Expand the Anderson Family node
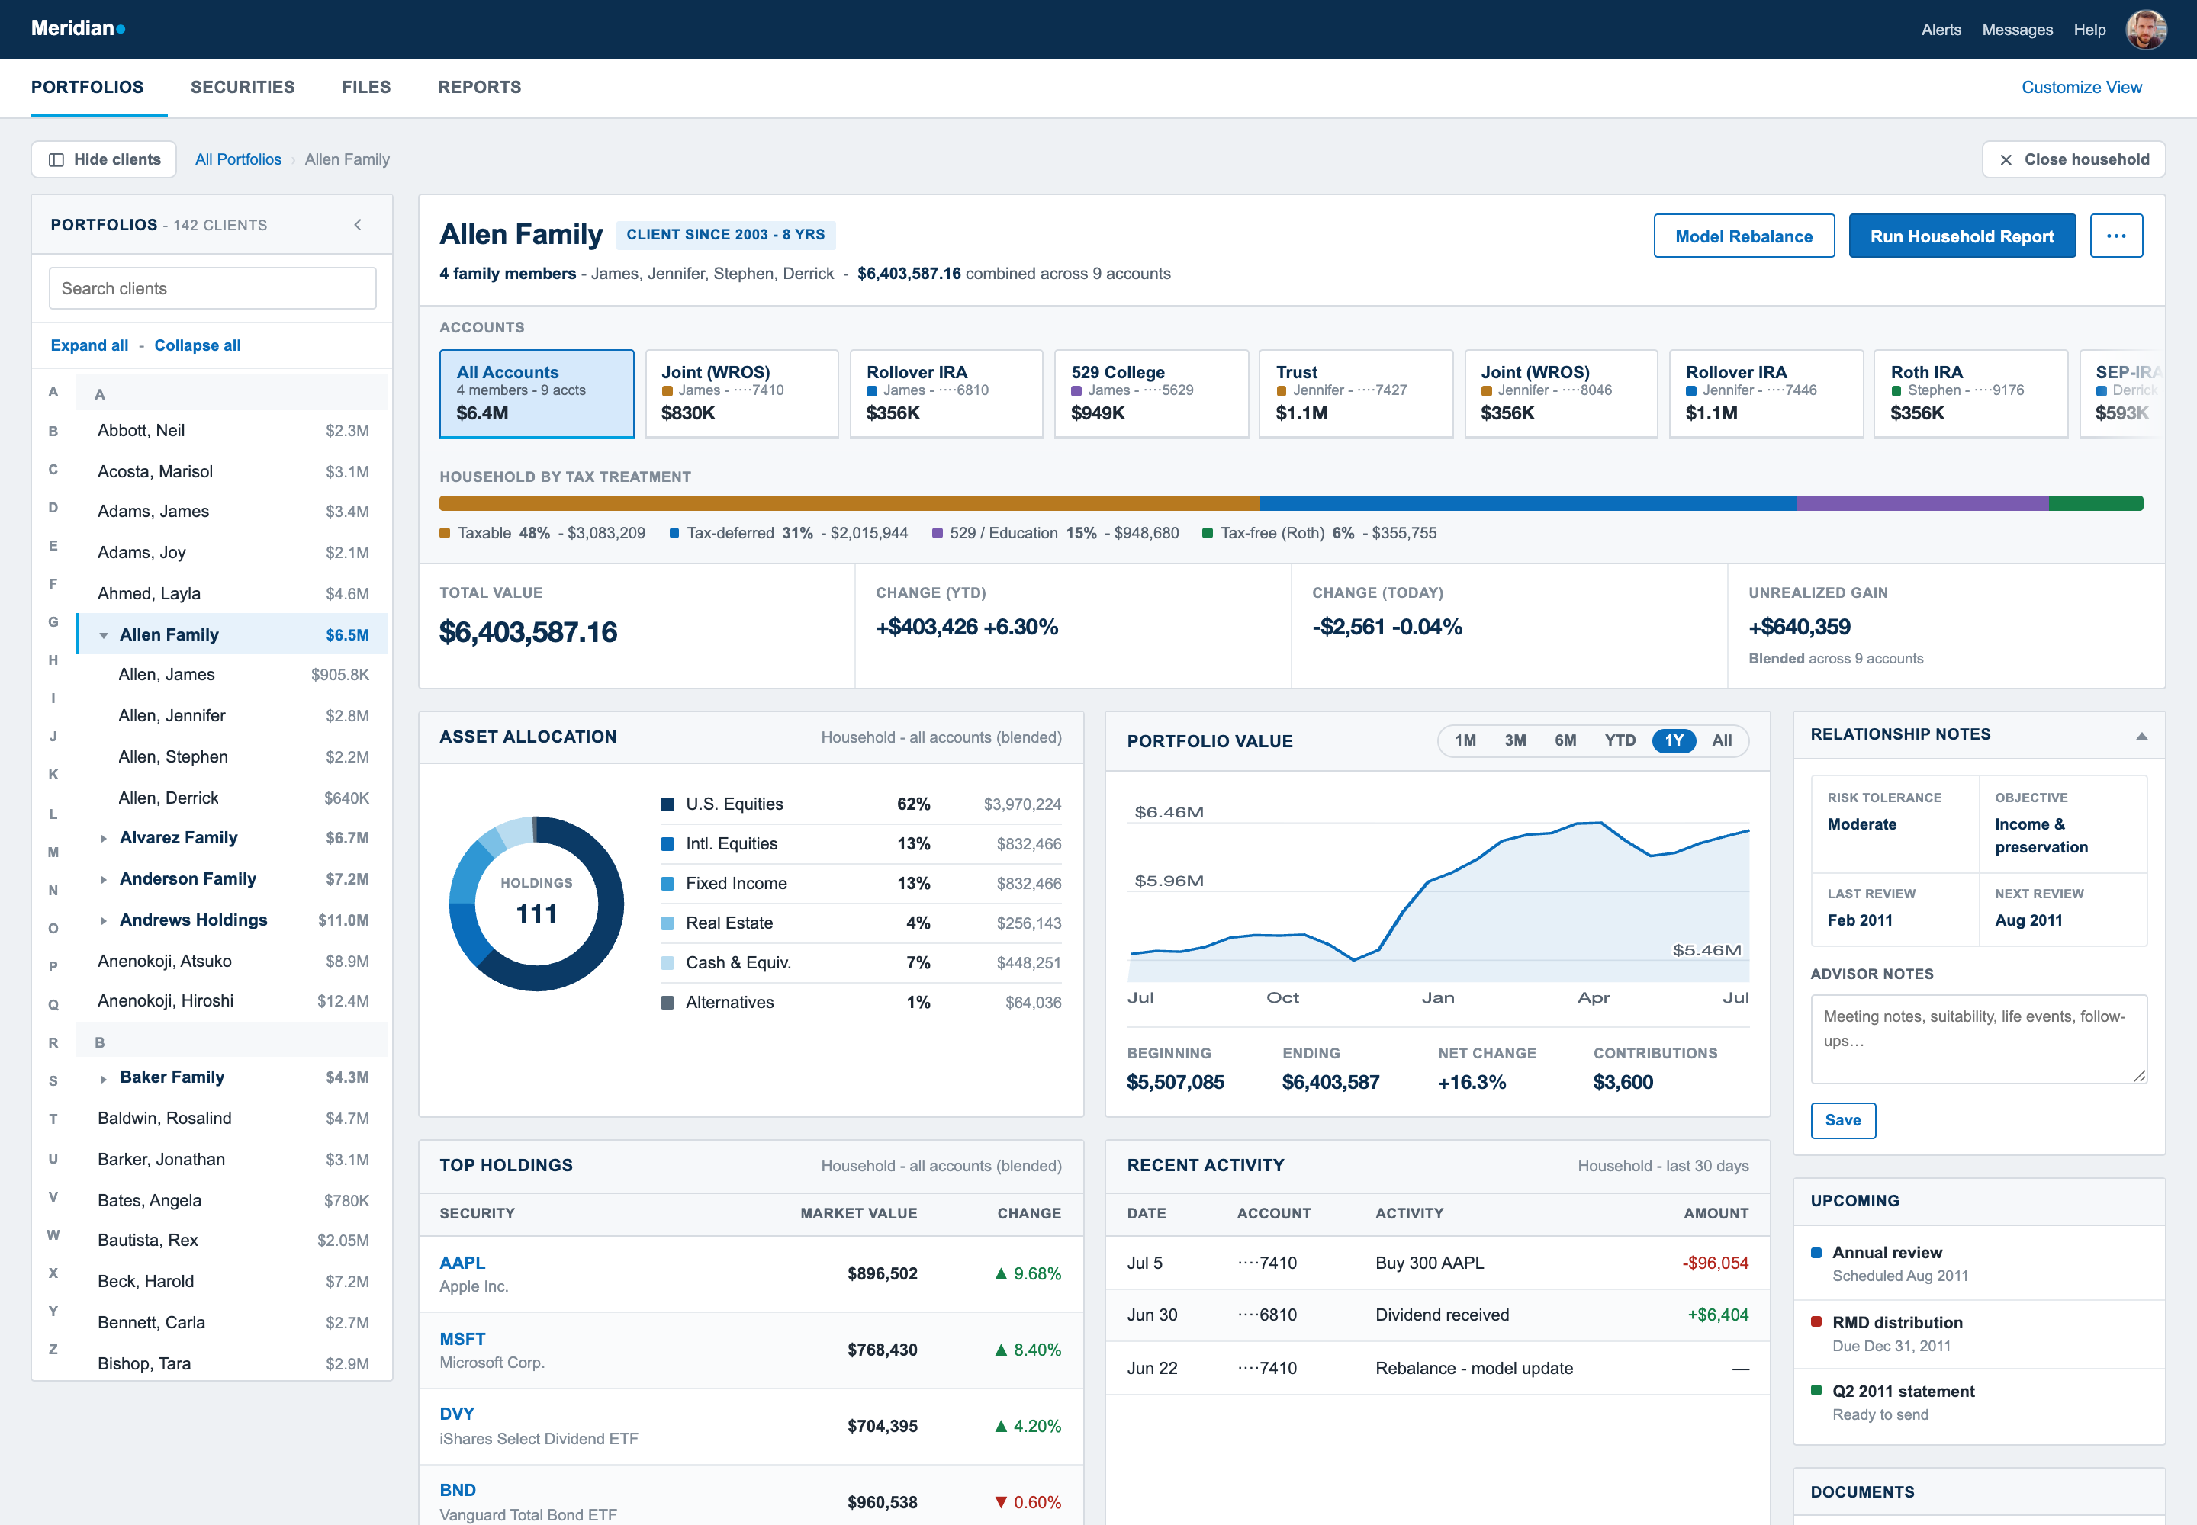 [103, 879]
